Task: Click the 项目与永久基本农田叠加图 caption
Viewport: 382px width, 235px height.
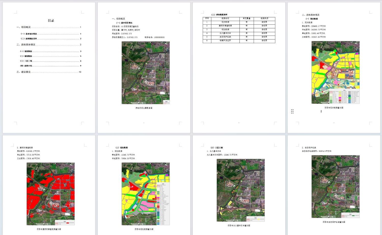Action: [x=239, y=225]
